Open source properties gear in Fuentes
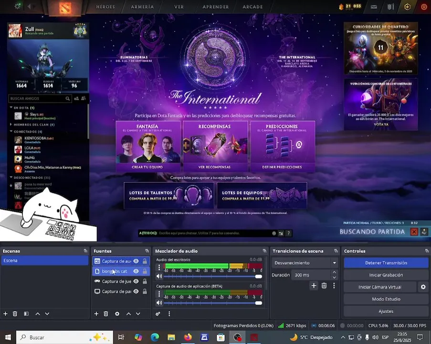The width and height of the screenshot is (431, 344). pyautogui.click(x=117, y=314)
